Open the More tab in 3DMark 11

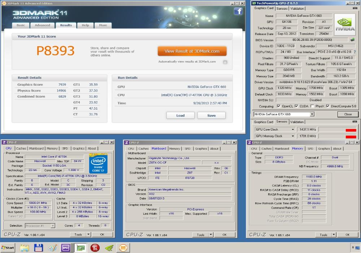pos(103,25)
